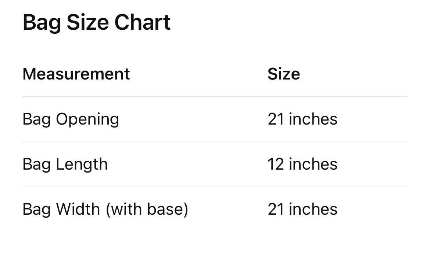
Task: Click the "(with base)" parenthetical text
Action: tap(147, 210)
